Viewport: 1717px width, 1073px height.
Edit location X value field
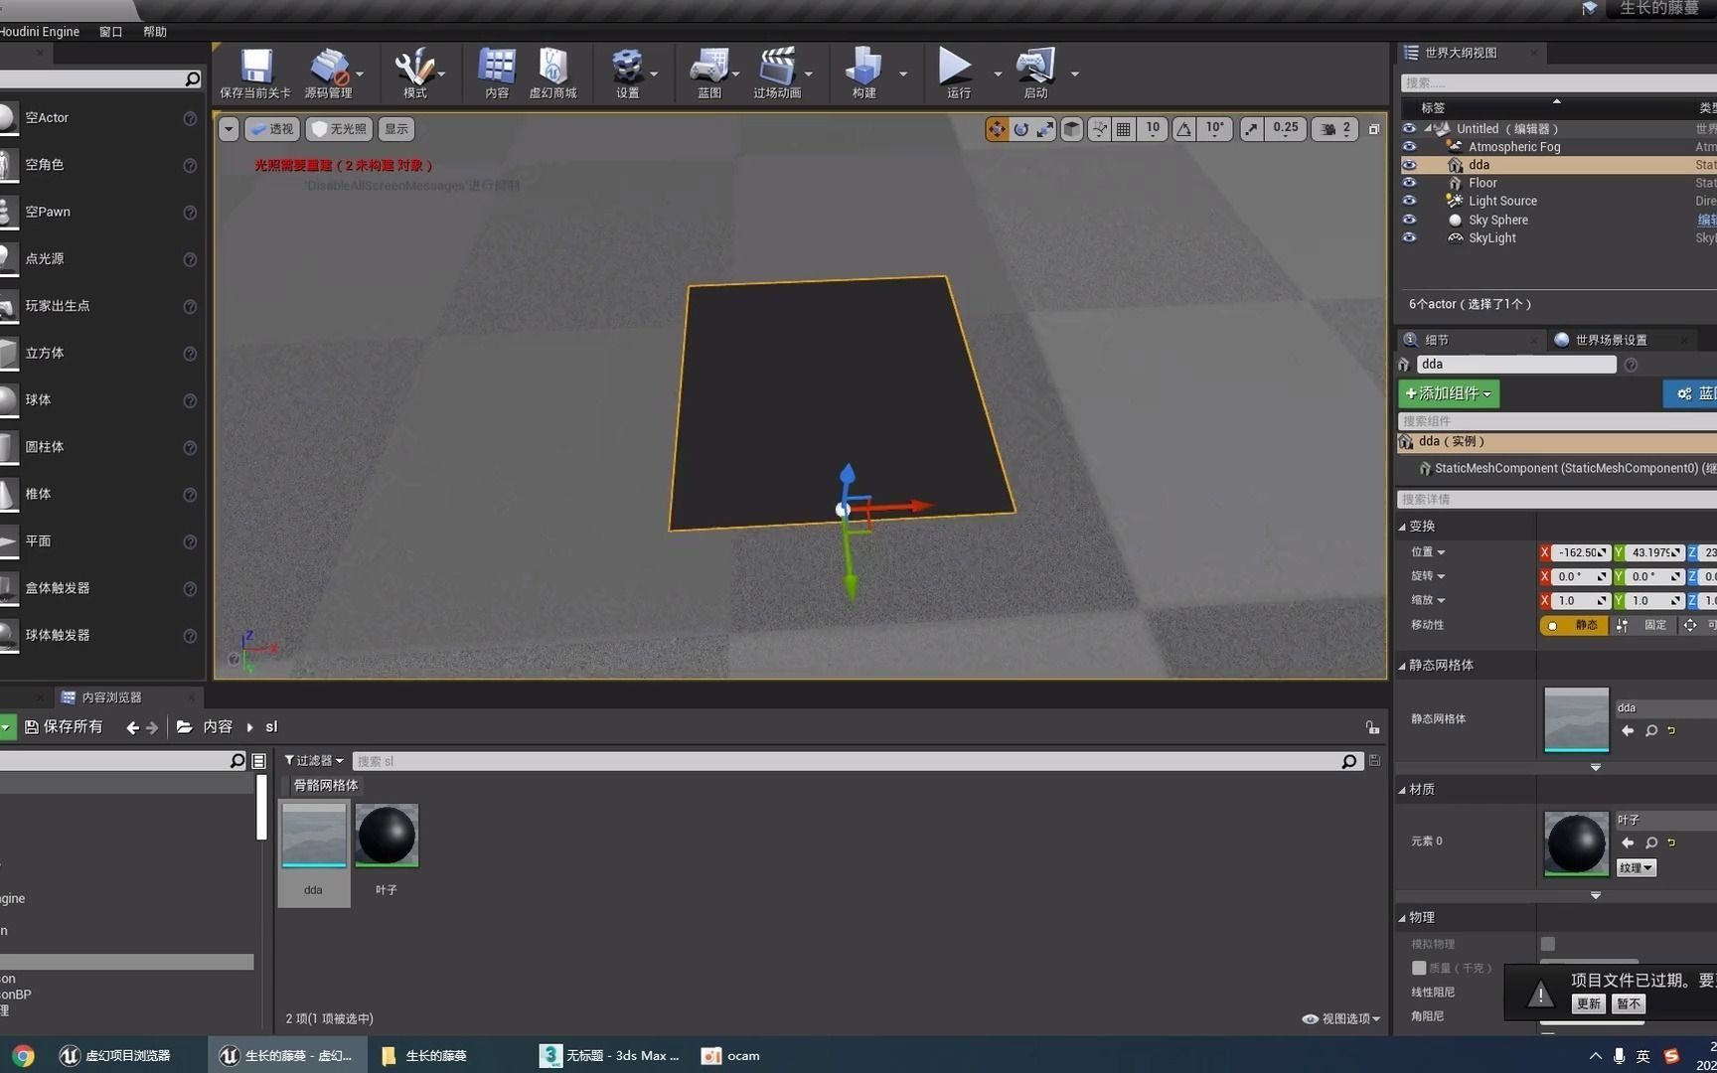(x=1580, y=552)
